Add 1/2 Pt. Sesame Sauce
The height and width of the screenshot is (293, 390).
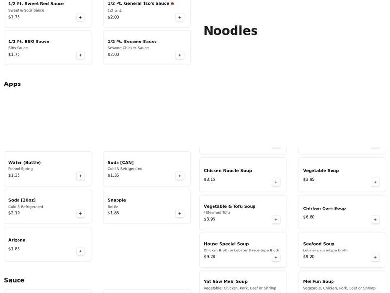(180, 55)
